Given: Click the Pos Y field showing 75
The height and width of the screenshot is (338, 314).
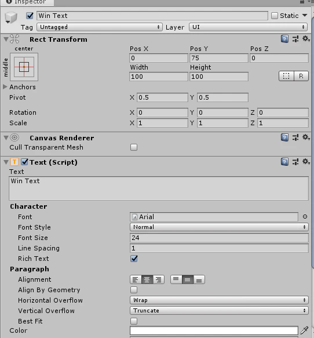Looking at the screenshot, I should (219, 58).
